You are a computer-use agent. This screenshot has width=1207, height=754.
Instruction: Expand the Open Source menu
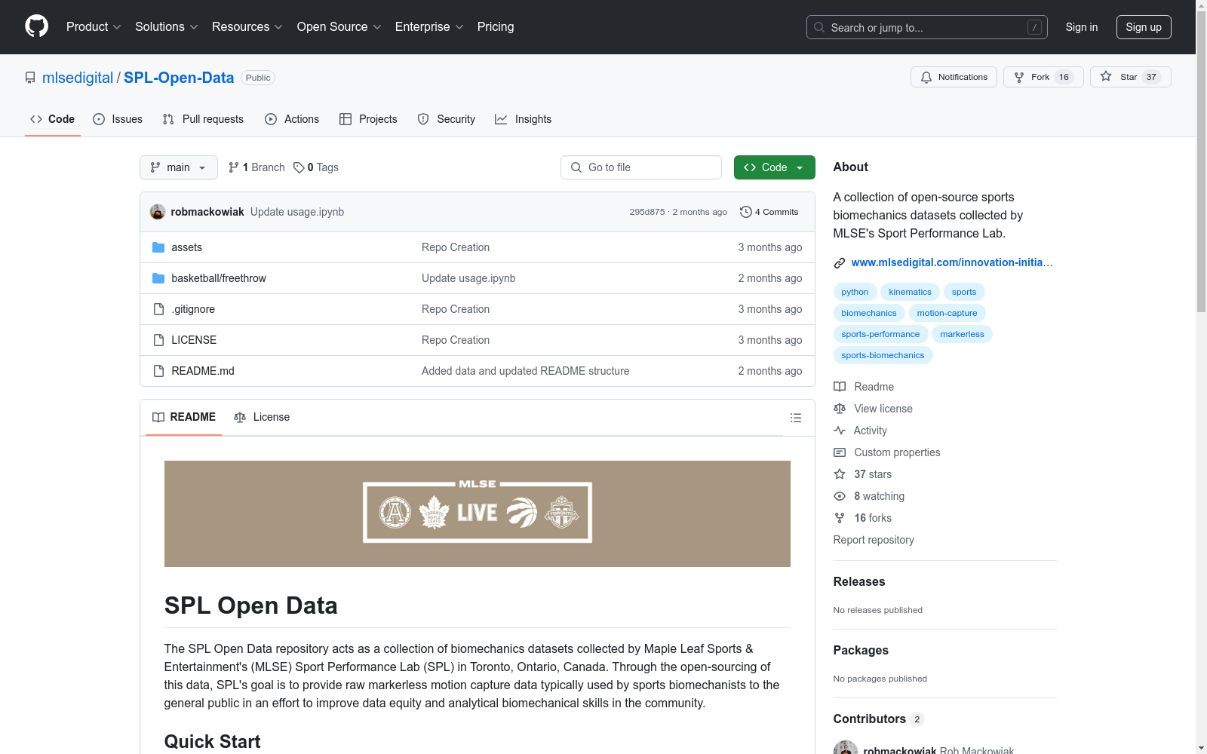[x=339, y=26]
